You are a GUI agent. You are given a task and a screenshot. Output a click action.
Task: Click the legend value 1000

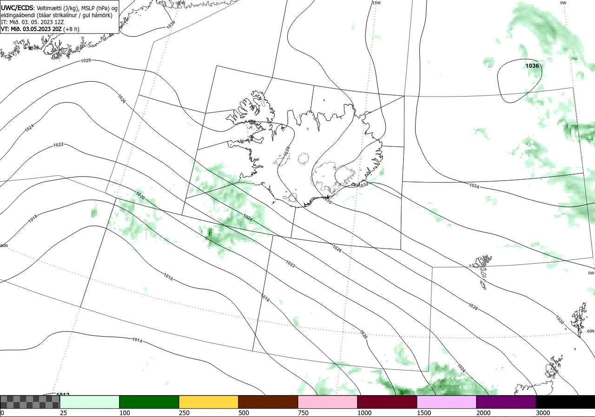click(364, 413)
